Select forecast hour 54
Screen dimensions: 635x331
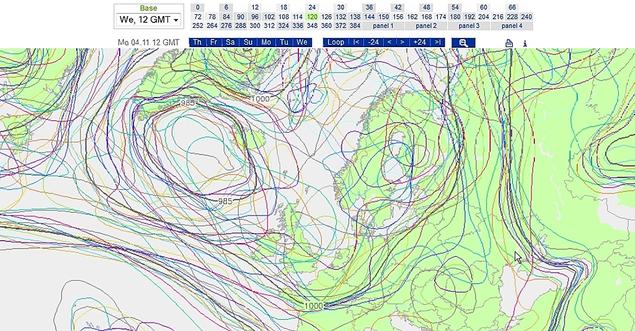pos(455,7)
